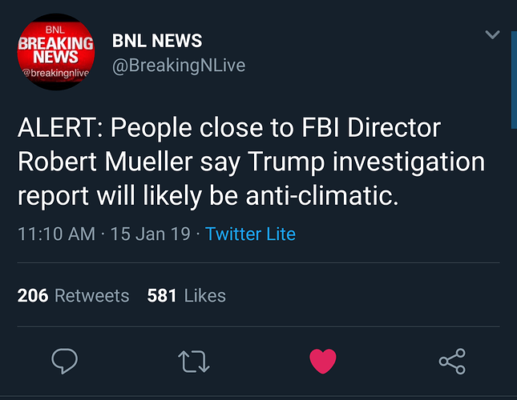Click the 581 likes count number
Viewport: 517px width, 400px height.
point(162,295)
